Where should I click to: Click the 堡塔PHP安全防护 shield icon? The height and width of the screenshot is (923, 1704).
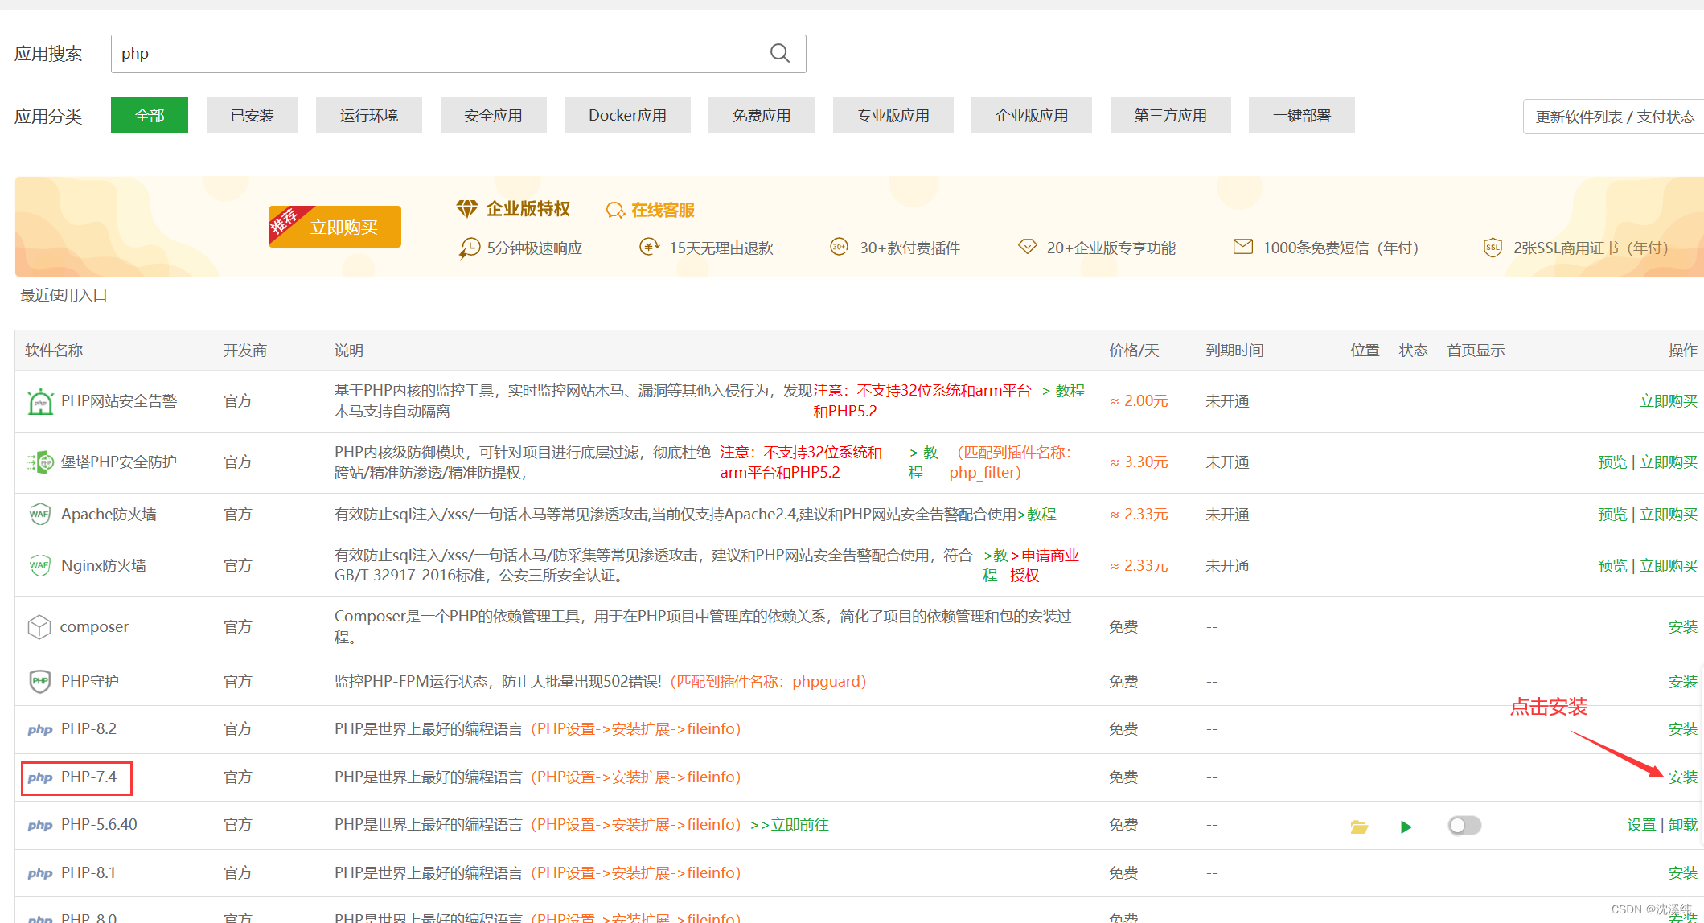[40, 462]
